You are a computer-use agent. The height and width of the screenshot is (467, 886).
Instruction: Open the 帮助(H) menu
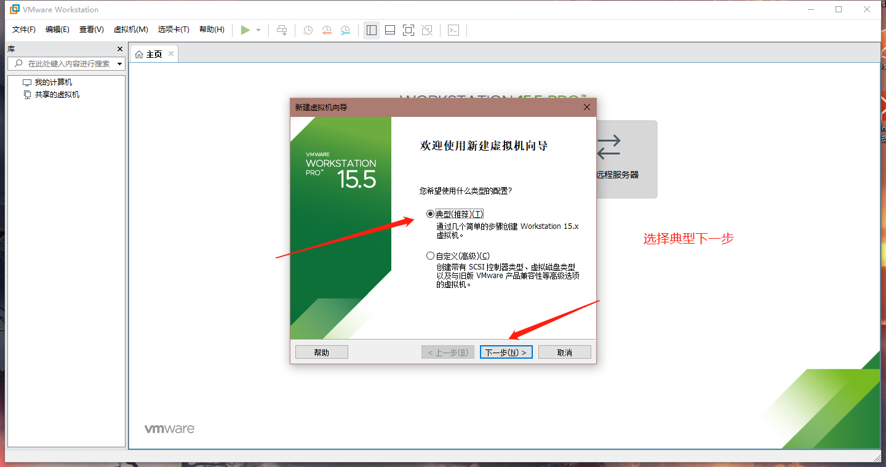[x=212, y=30]
